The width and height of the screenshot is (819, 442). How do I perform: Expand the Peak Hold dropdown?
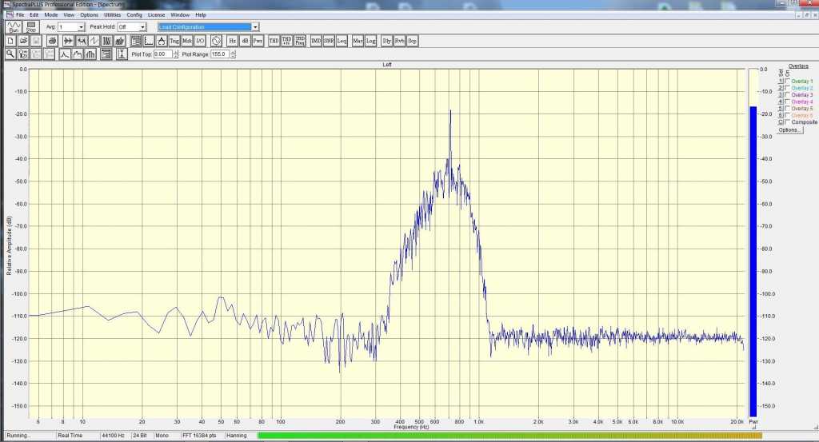coord(142,26)
